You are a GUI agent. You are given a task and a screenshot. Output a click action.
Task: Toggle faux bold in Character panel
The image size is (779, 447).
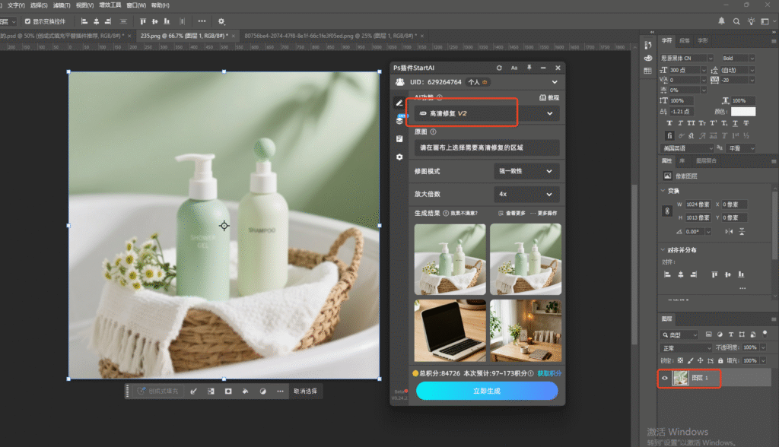(x=669, y=123)
